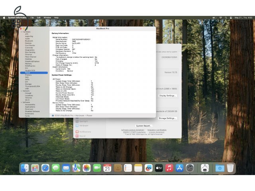Click the date and time in menu bar
255x191 pixels.
click(x=243, y=18)
